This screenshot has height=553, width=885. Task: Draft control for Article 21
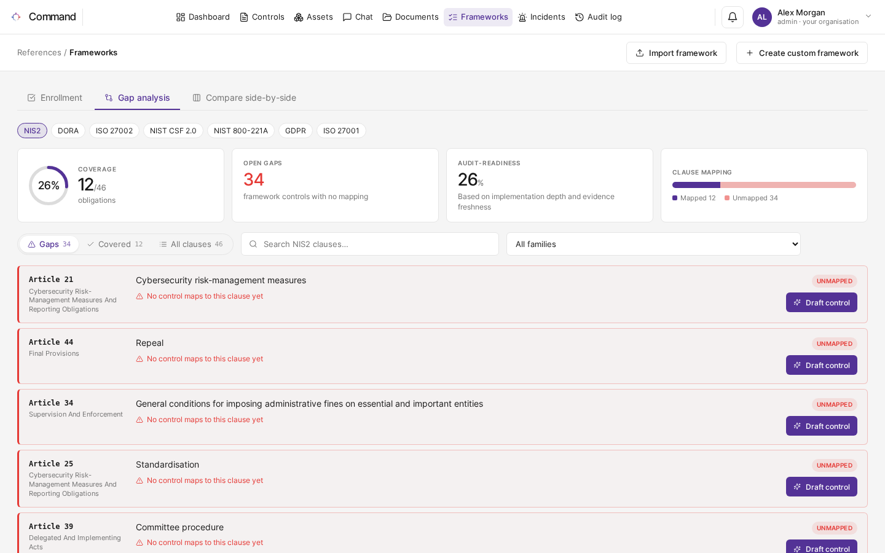822,302
